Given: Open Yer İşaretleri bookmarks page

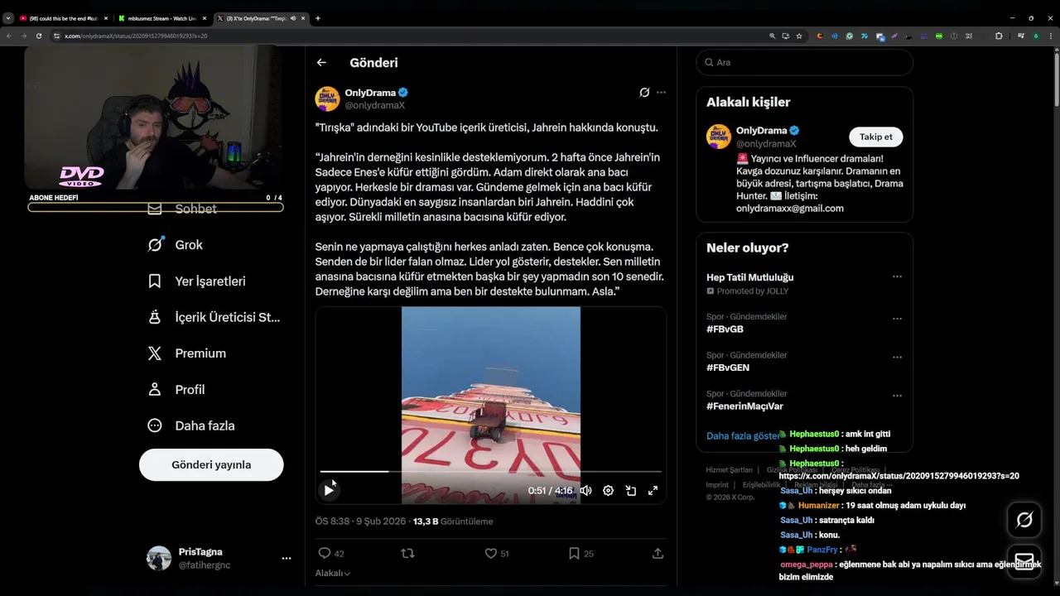Looking at the screenshot, I should click(x=196, y=281).
